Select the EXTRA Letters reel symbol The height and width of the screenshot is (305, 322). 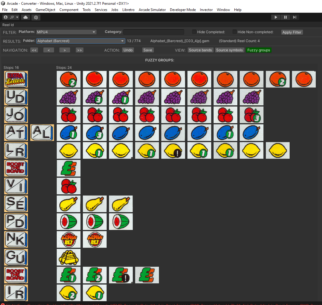(x=16, y=79)
